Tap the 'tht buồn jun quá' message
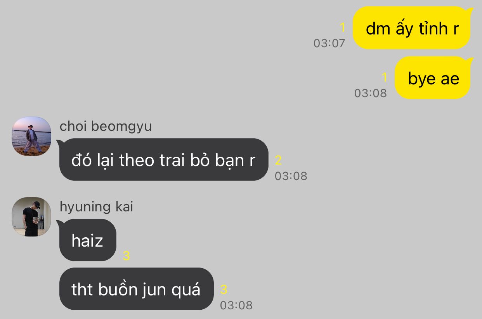482x319 pixels. tap(136, 289)
